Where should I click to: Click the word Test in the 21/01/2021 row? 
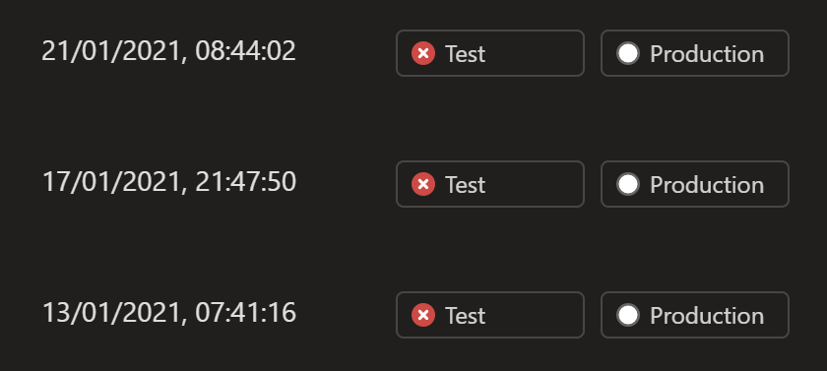465,54
